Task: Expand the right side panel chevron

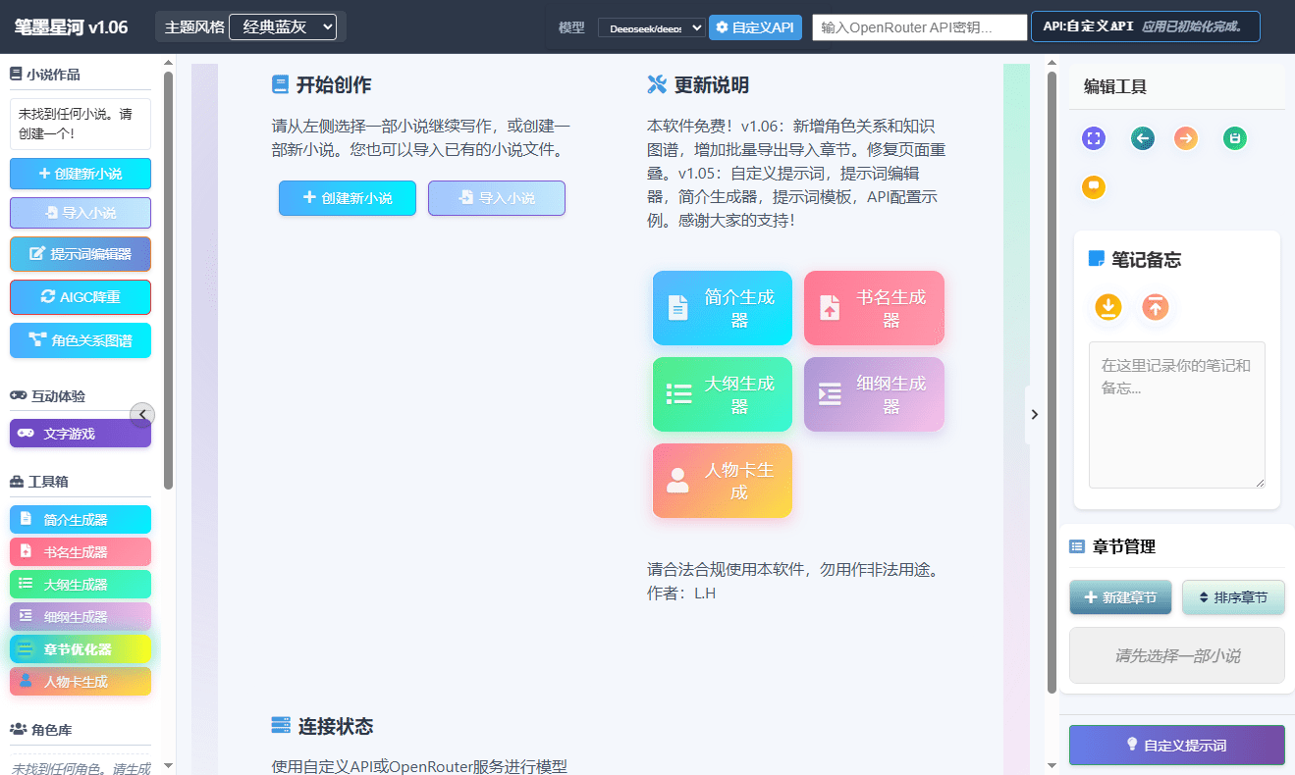Action: click(x=1035, y=414)
